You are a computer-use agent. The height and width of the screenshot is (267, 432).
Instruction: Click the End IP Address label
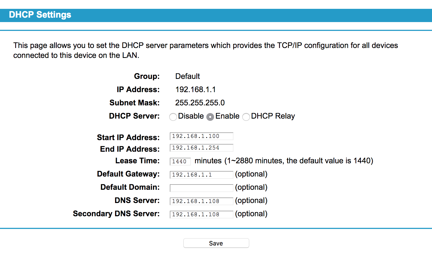point(130,149)
